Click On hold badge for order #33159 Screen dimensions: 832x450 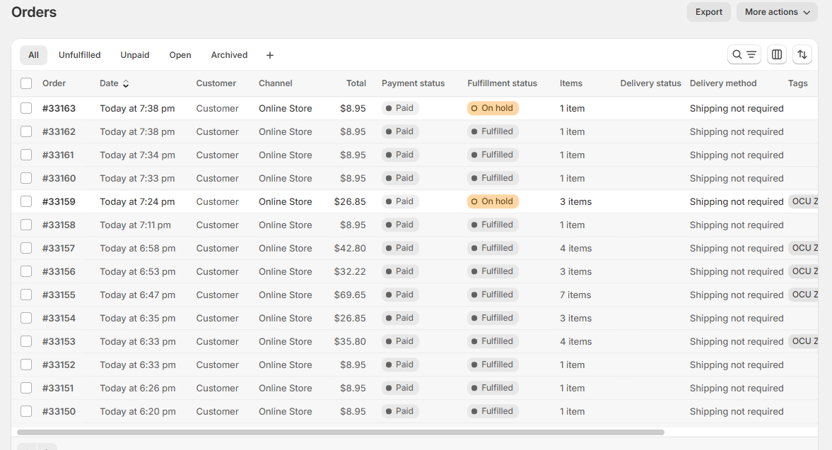[x=493, y=201]
